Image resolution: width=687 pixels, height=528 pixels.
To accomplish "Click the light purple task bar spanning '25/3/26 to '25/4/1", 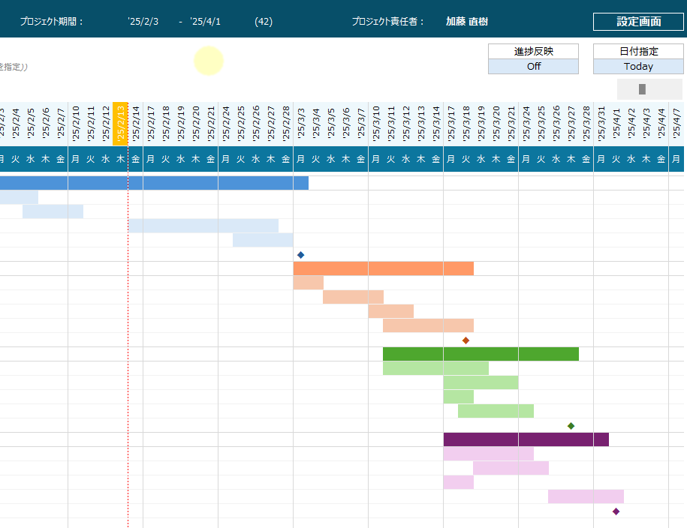I will (586, 496).
